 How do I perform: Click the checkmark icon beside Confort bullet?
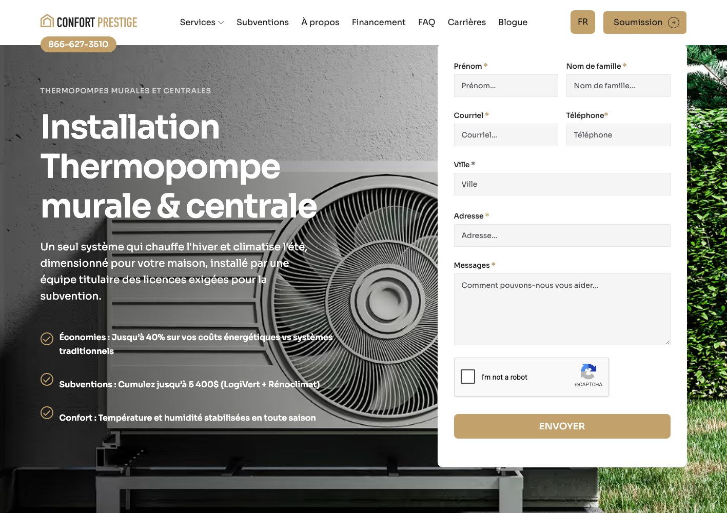tap(47, 412)
